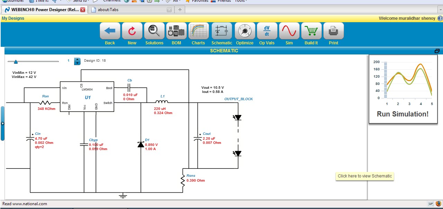
Task: Click the Build It shopping cart icon
Action: tap(311, 32)
